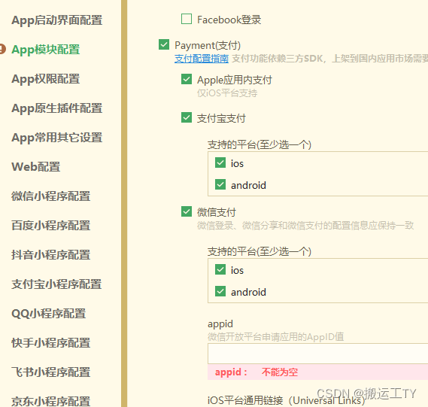Uncheck ios under 支付宝支付 platforms
Image resolution: width=428 pixels, height=407 pixels.
[x=220, y=162]
